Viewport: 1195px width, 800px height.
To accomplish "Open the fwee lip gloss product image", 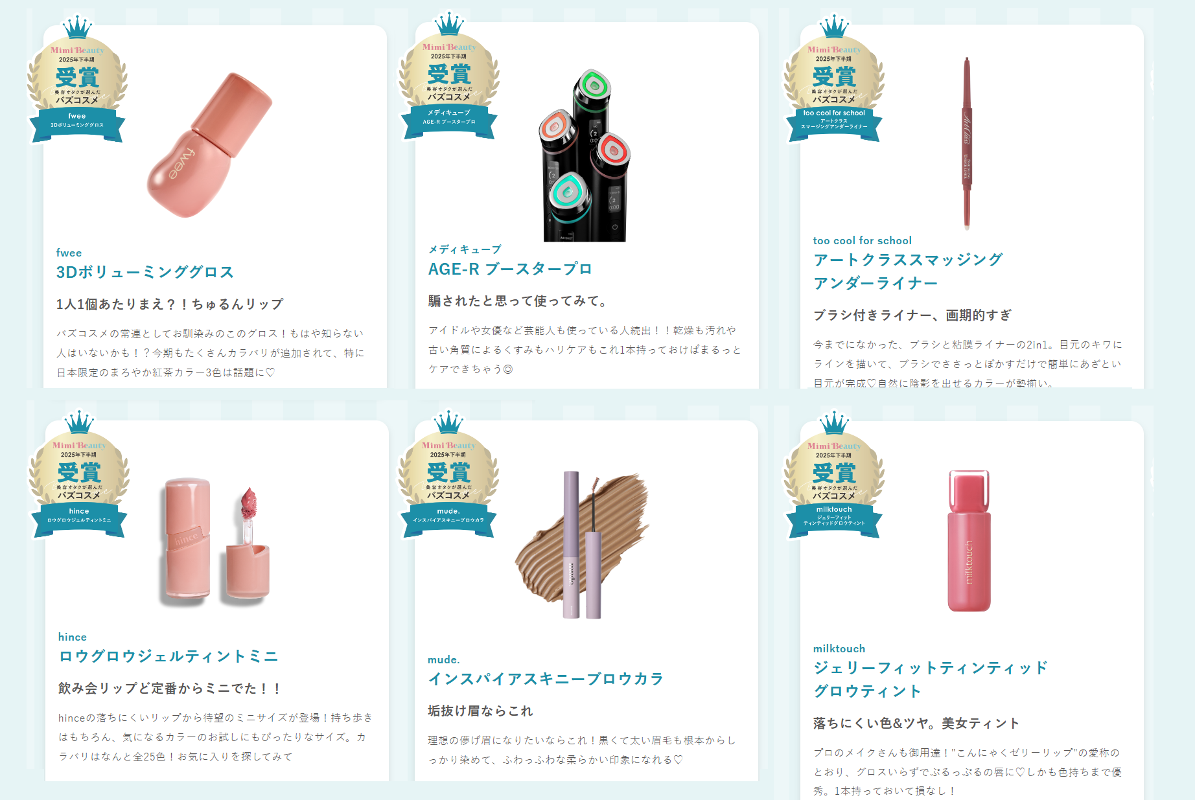I will coord(209,145).
